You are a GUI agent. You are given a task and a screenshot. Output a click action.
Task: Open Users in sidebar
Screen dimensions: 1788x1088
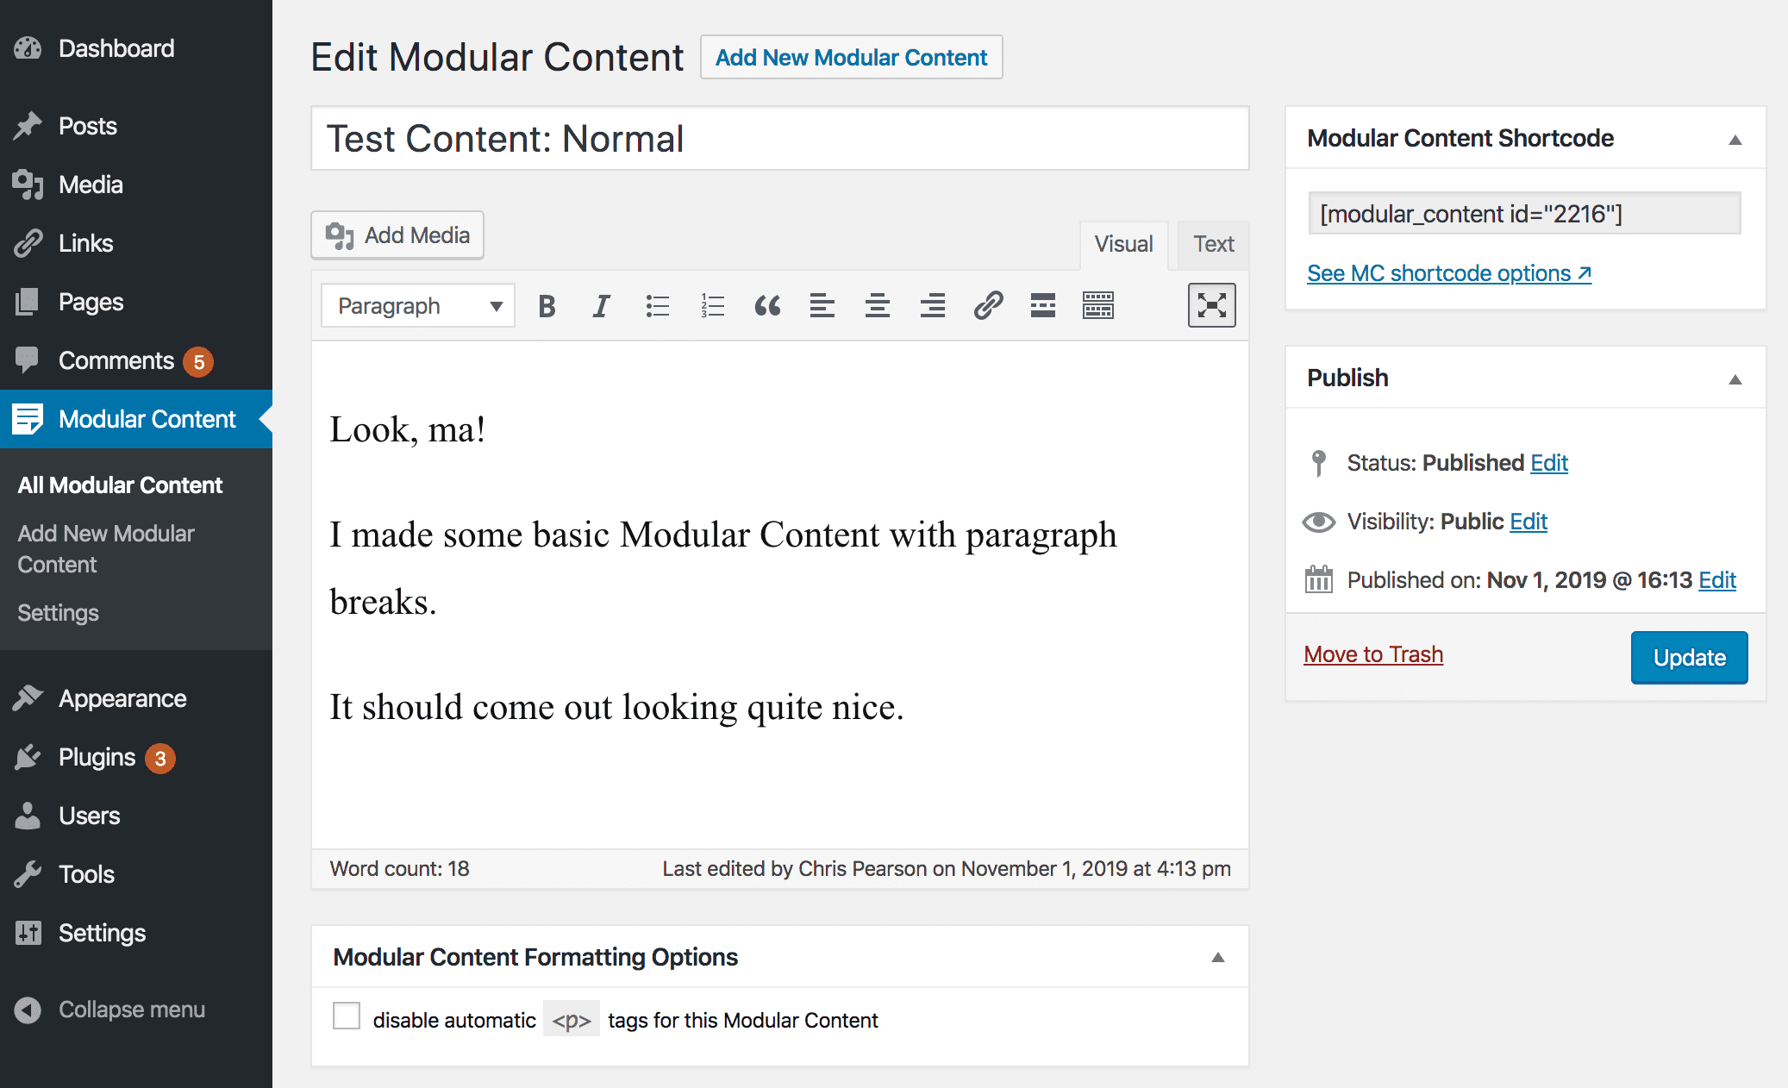click(x=136, y=816)
